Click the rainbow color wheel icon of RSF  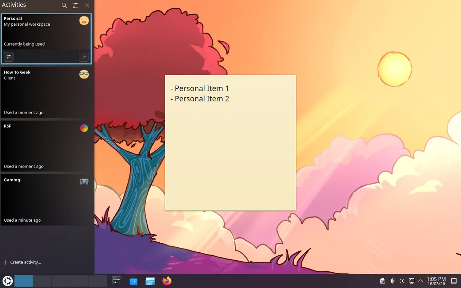point(84,128)
